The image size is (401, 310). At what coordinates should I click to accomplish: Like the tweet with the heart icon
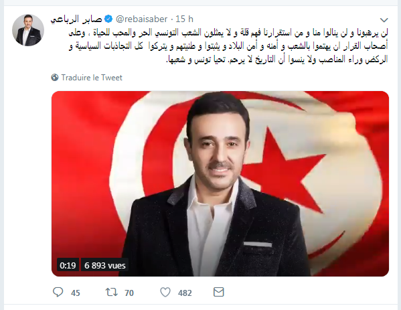tap(165, 292)
